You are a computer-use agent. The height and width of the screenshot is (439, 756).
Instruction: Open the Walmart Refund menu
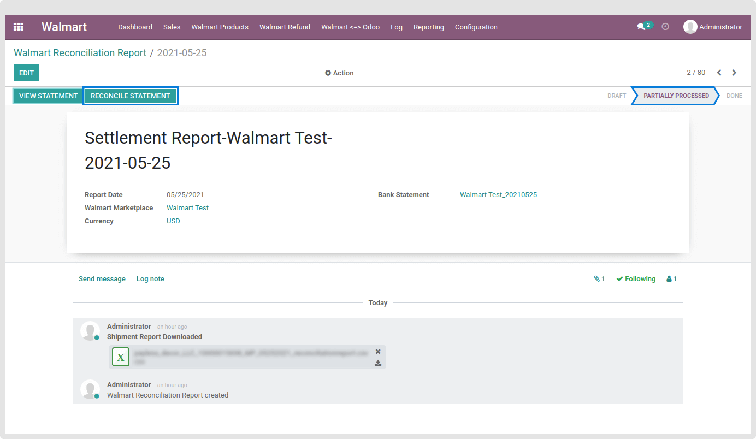[x=285, y=27]
